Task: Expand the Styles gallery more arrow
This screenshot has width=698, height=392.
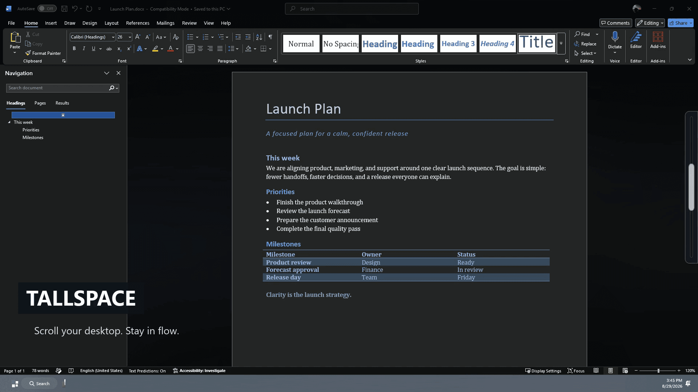Action: click(561, 44)
